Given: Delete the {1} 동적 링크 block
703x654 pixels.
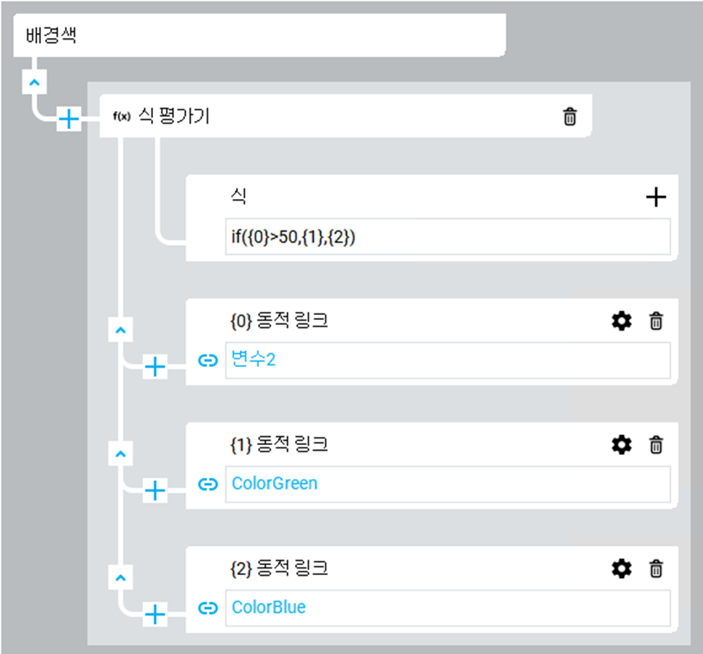Looking at the screenshot, I should coord(655,445).
